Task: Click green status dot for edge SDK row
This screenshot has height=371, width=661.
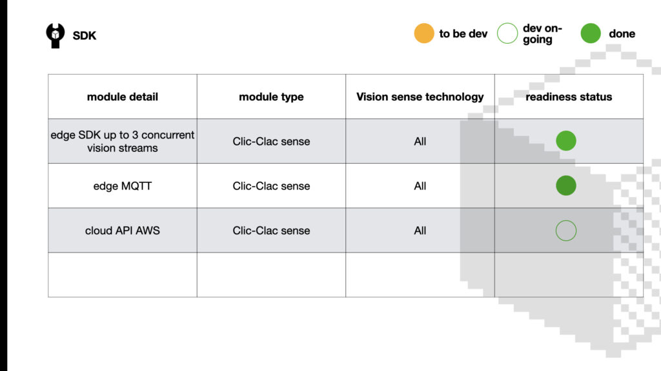Action: click(x=565, y=140)
